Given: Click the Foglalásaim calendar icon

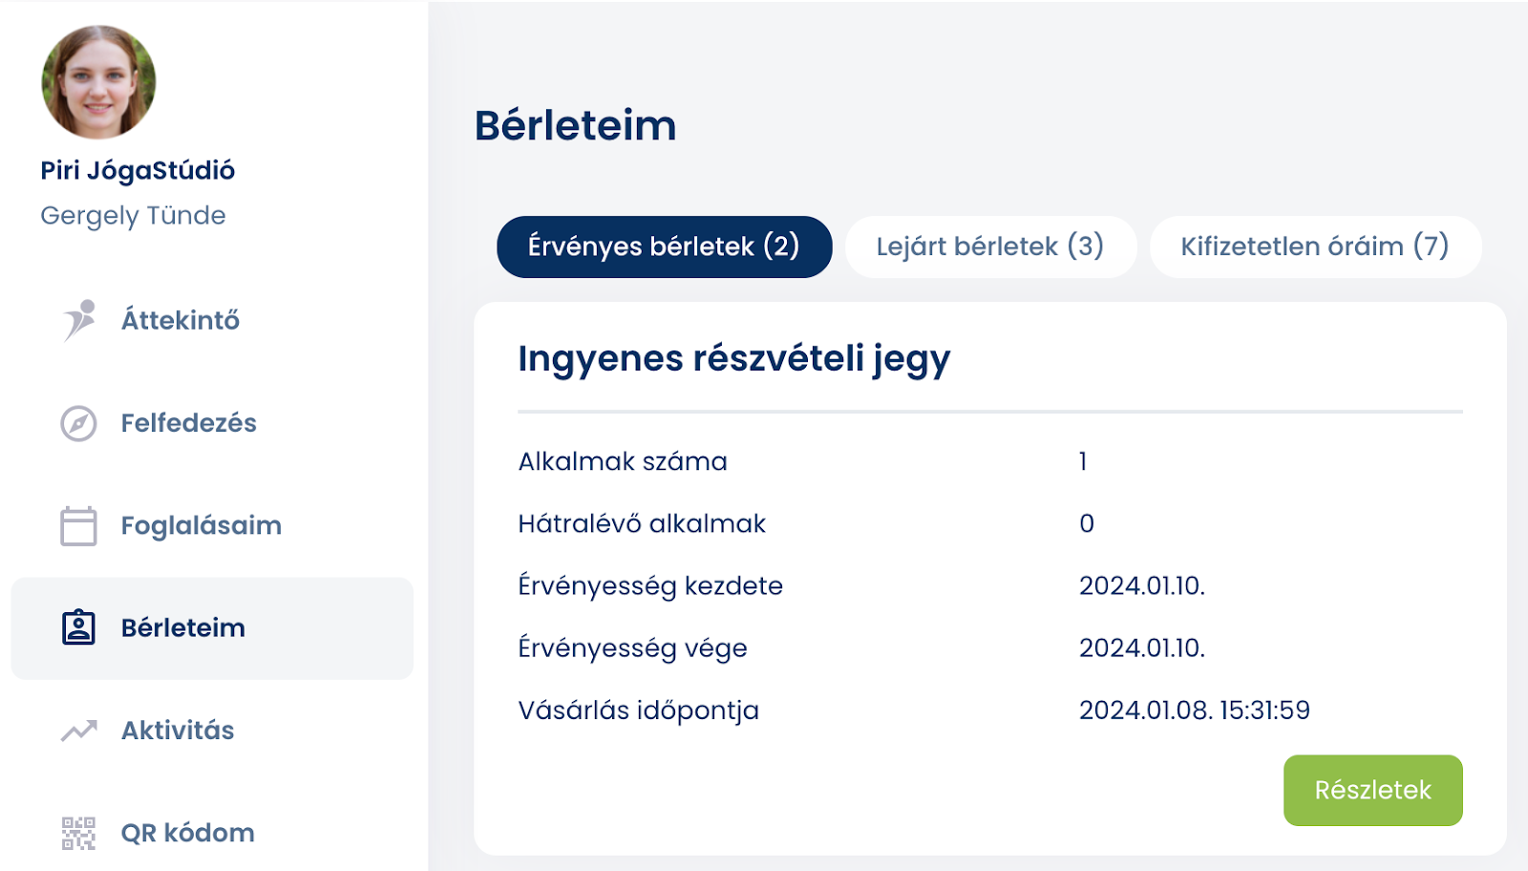Looking at the screenshot, I should pyautogui.click(x=78, y=525).
